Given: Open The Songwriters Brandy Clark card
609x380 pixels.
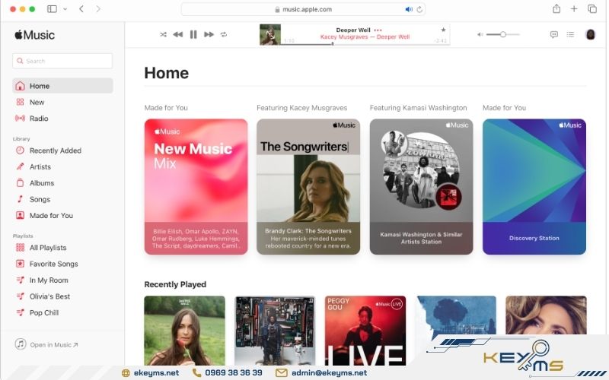Looking at the screenshot, I should (x=308, y=186).
